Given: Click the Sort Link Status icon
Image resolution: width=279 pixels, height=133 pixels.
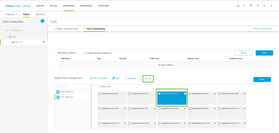Looking at the screenshot, I should tap(91, 78).
